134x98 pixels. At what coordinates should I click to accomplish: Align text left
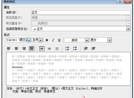pyautogui.click(x=9, y=49)
